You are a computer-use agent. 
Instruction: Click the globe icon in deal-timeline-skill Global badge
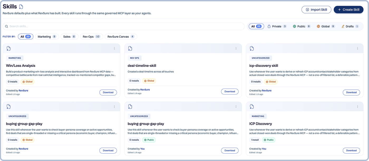click(145, 81)
